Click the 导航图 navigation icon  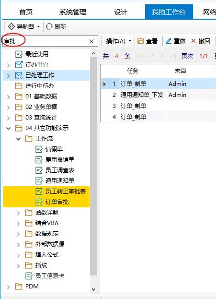click(11, 26)
